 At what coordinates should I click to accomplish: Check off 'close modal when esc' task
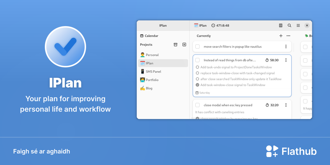(x=197, y=105)
